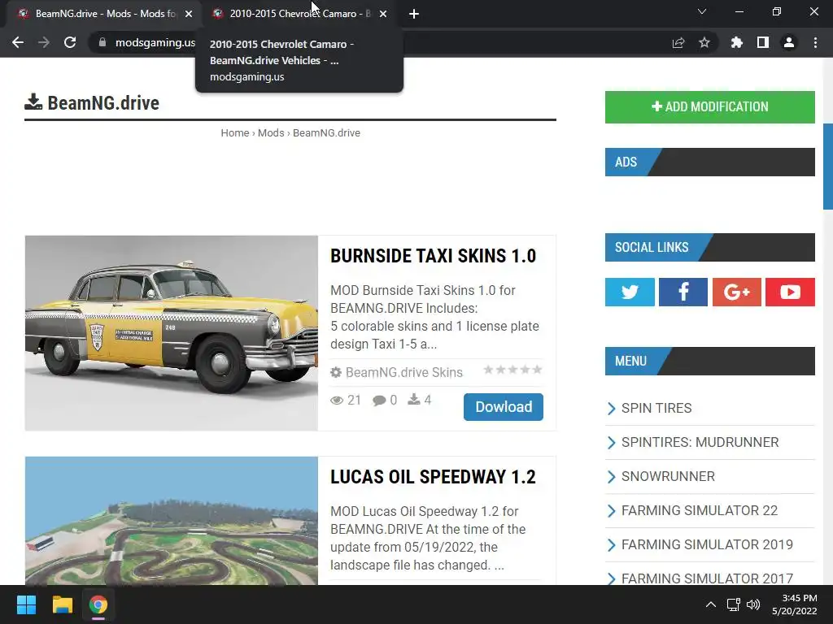Click the page vertical scrollbar thumb

click(x=827, y=167)
